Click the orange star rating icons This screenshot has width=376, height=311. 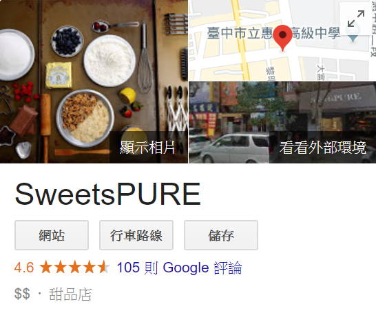coord(74,267)
